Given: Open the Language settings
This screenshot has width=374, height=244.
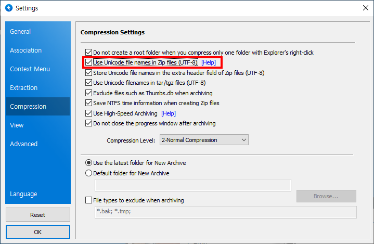Looking at the screenshot, I should (x=23, y=194).
